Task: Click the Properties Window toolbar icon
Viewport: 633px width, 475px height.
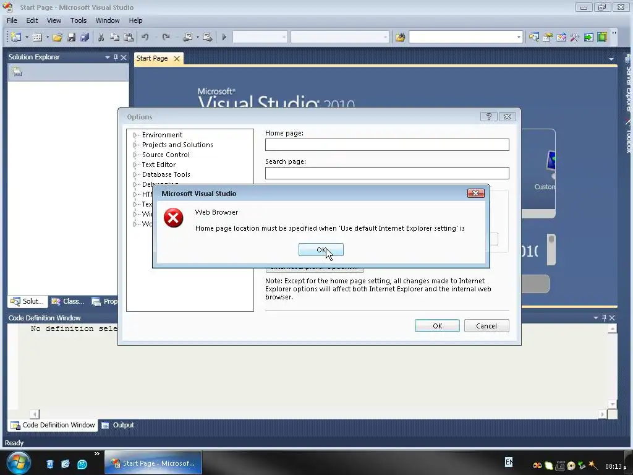Action: point(548,37)
